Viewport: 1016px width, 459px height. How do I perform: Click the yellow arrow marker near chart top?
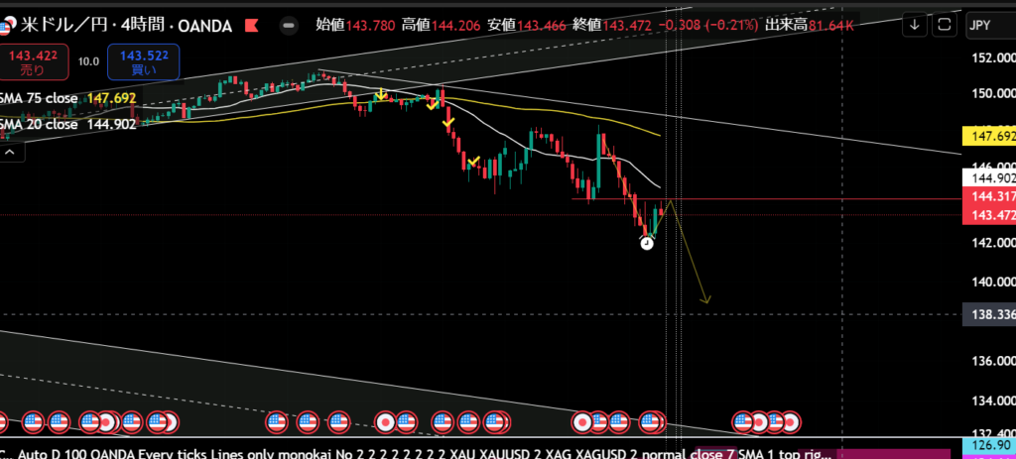(380, 94)
